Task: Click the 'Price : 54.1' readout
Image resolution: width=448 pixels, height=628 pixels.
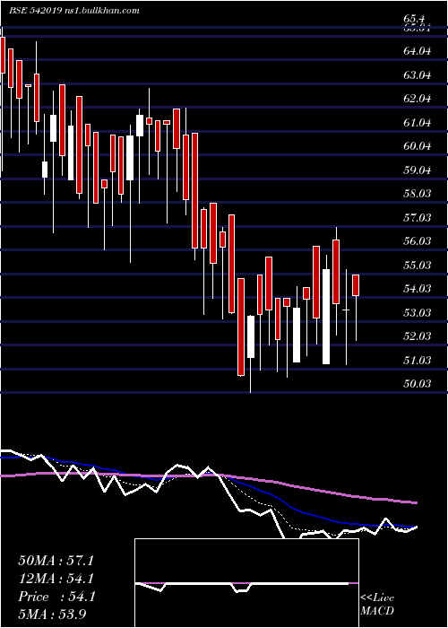Action: coord(56,597)
